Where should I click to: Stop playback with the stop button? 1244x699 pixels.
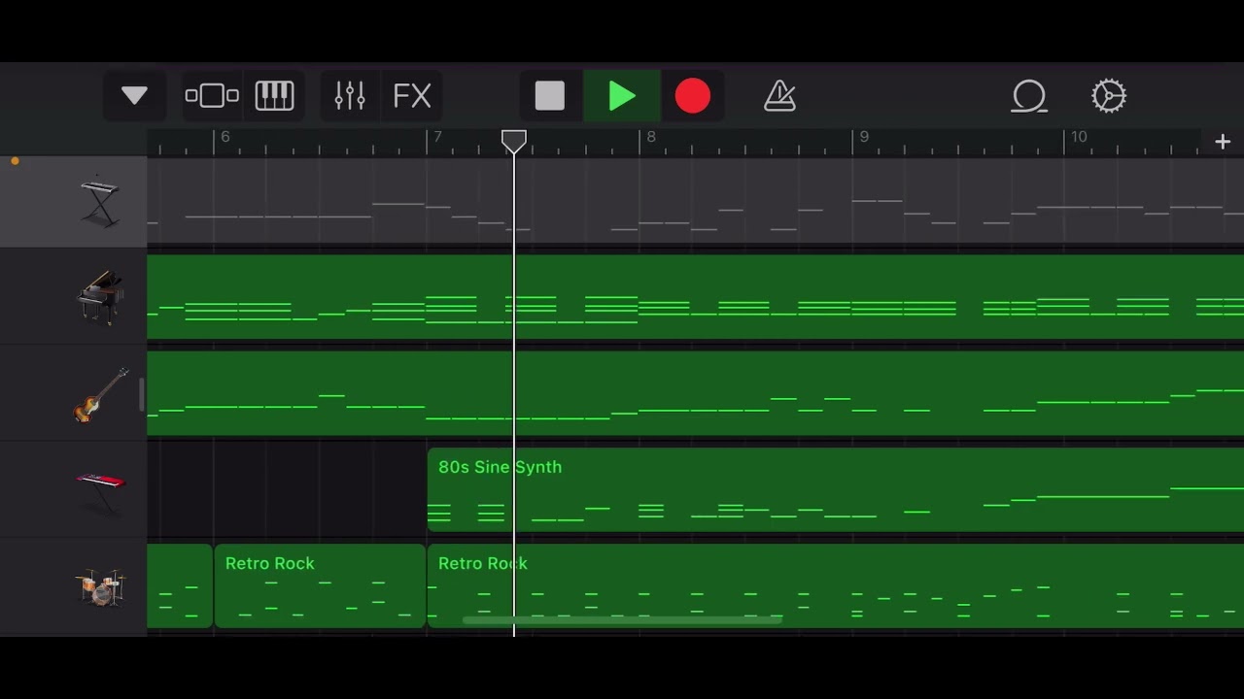tap(550, 96)
